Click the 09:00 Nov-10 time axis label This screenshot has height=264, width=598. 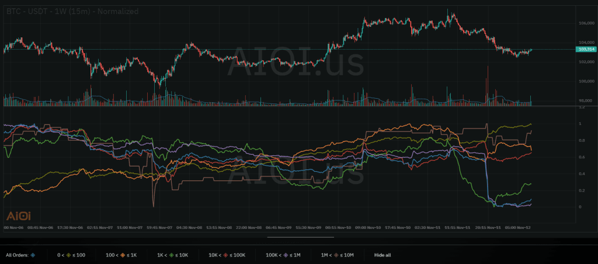tap(368, 227)
